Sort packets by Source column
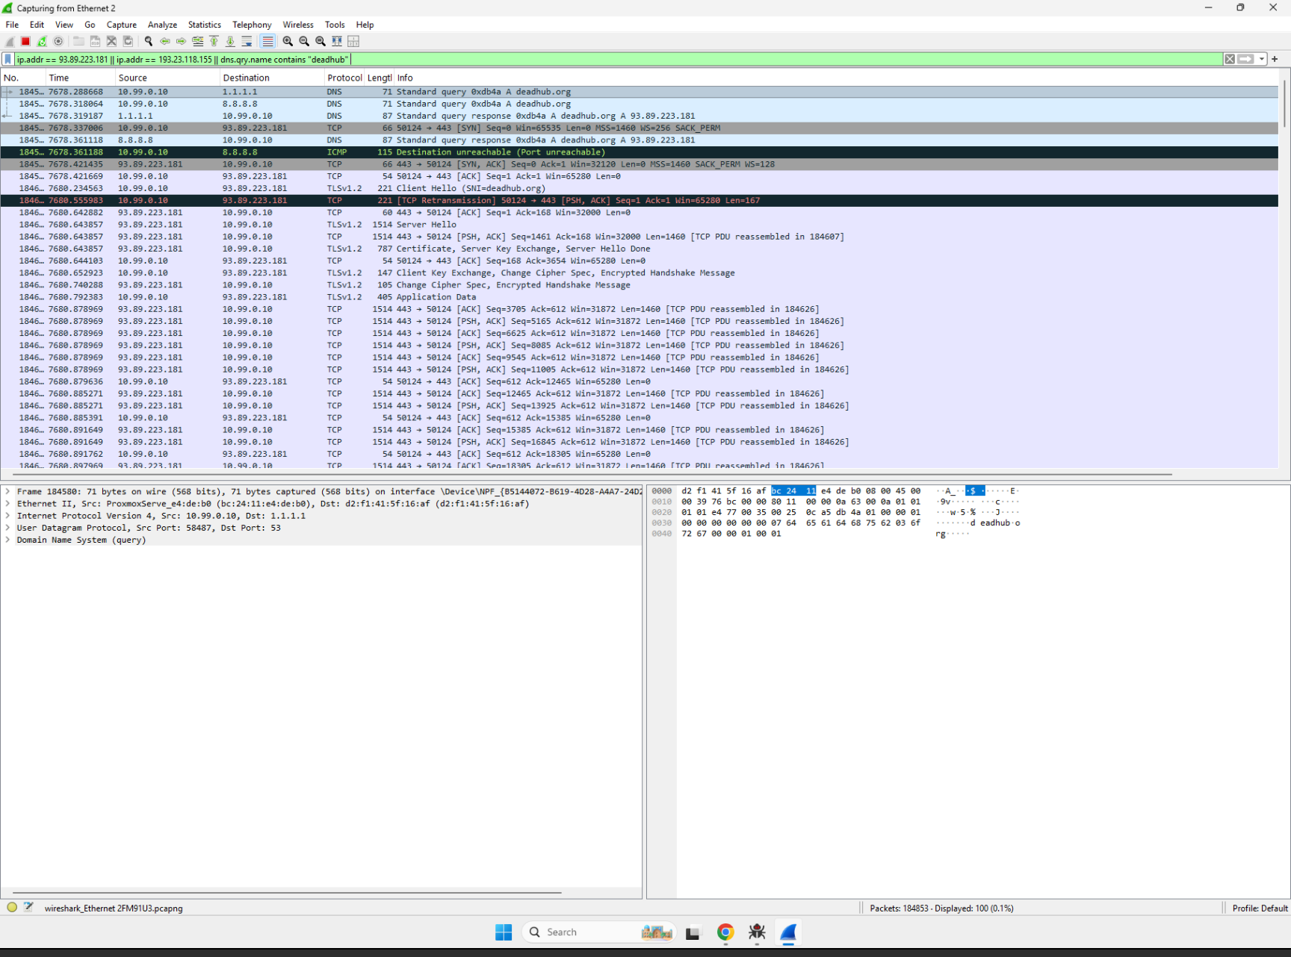The width and height of the screenshot is (1291, 957). point(167,78)
